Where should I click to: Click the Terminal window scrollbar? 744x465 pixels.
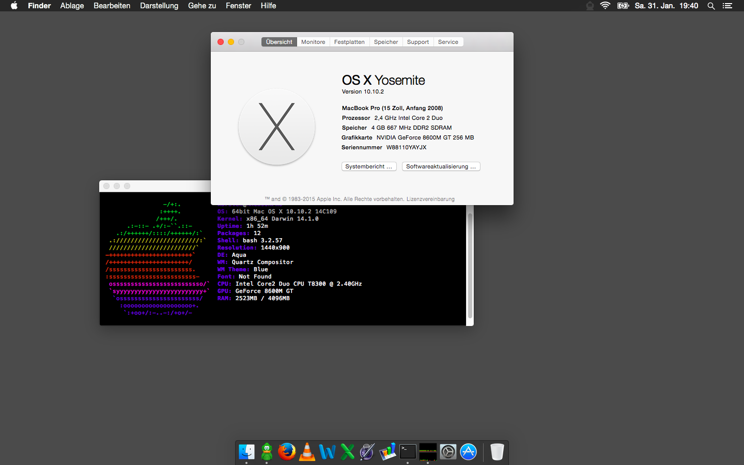pos(470,265)
